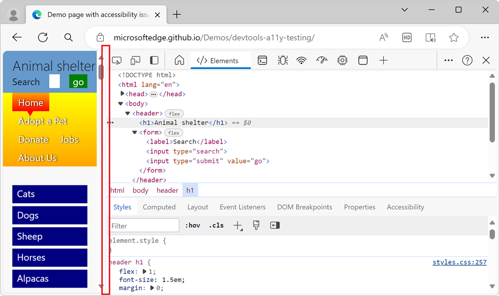Click the Adopt a Pet navigation link

(x=43, y=121)
